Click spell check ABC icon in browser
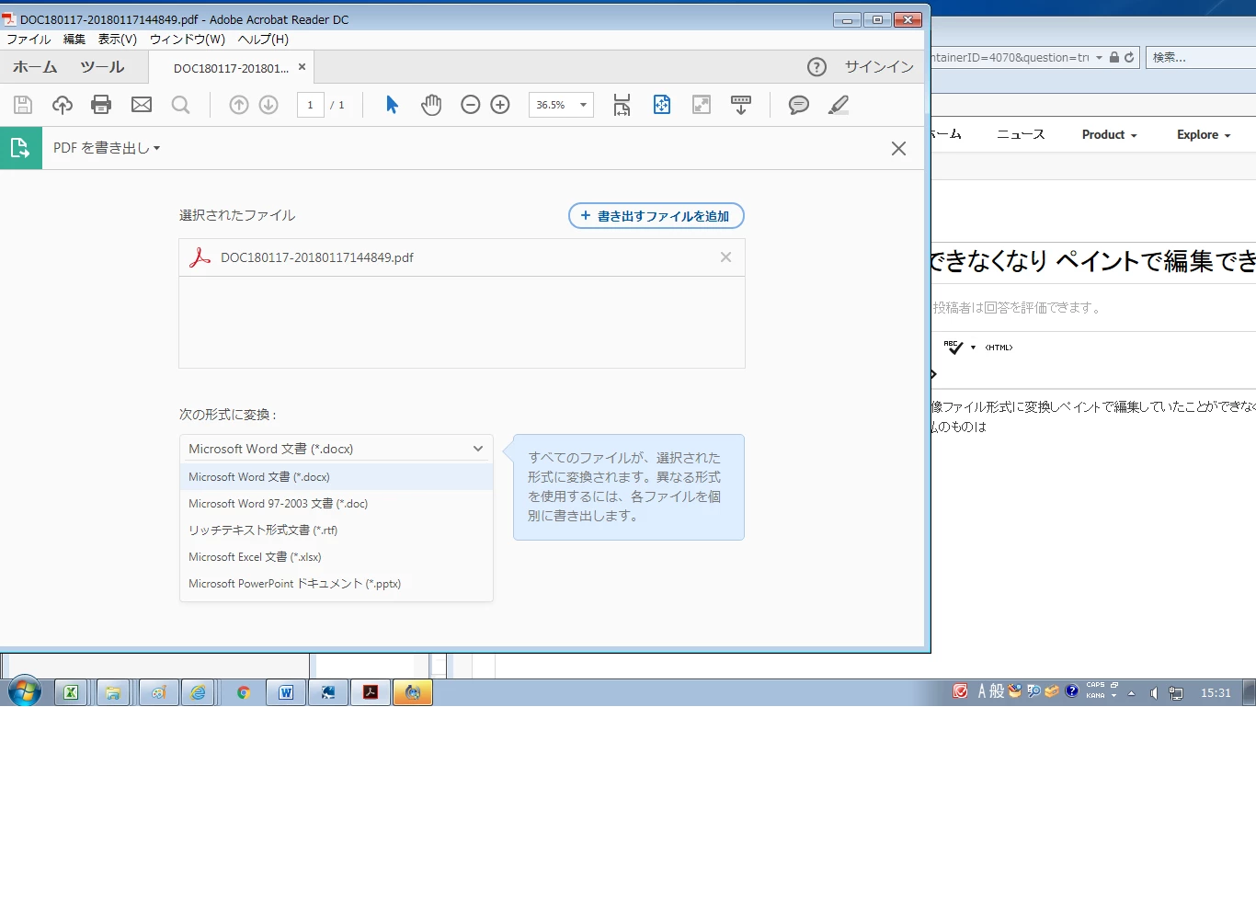This screenshot has height=901, width=1256. [x=953, y=348]
